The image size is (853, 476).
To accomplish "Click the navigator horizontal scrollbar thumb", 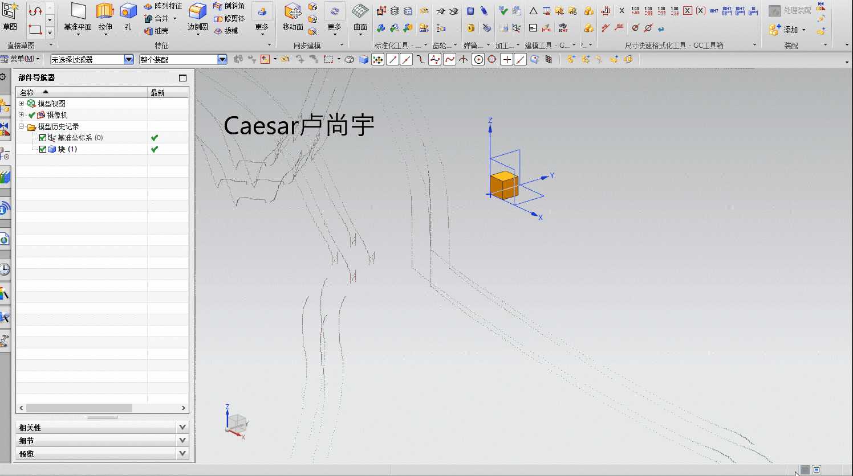I will [x=79, y=408].
